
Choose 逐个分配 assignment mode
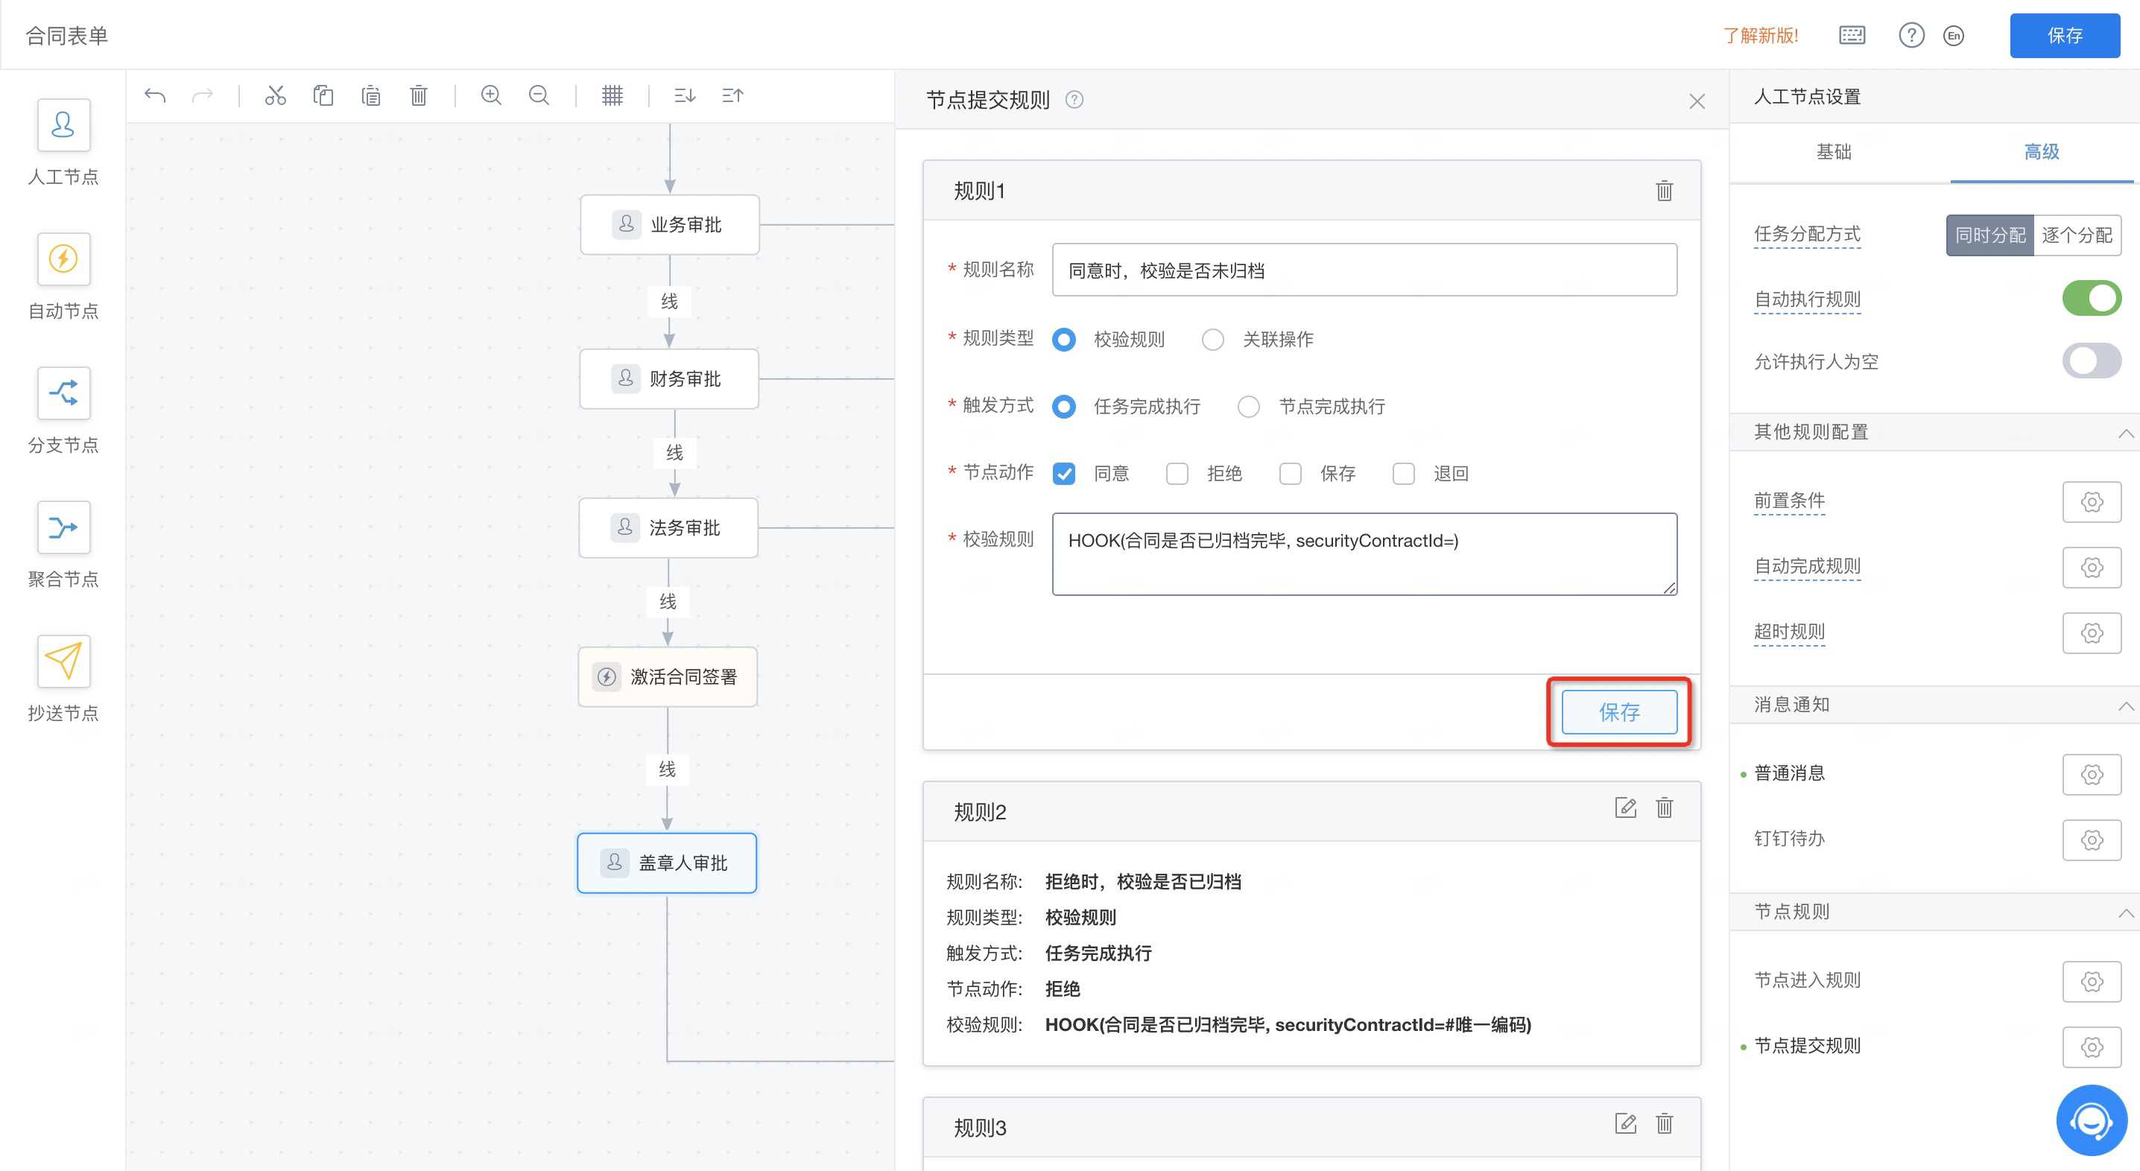click(x=2076, y=235)
